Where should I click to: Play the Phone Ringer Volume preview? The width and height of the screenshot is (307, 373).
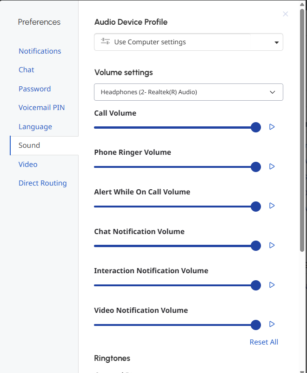pos(272,166)
